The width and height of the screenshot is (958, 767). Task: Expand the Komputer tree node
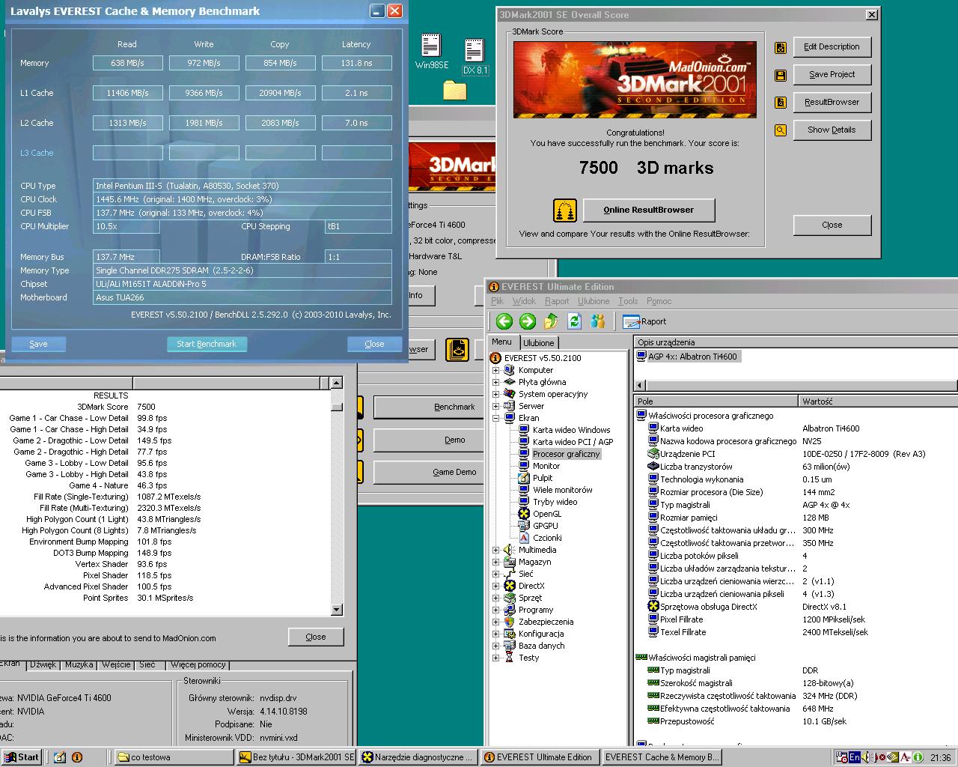[x=495, y=370]
